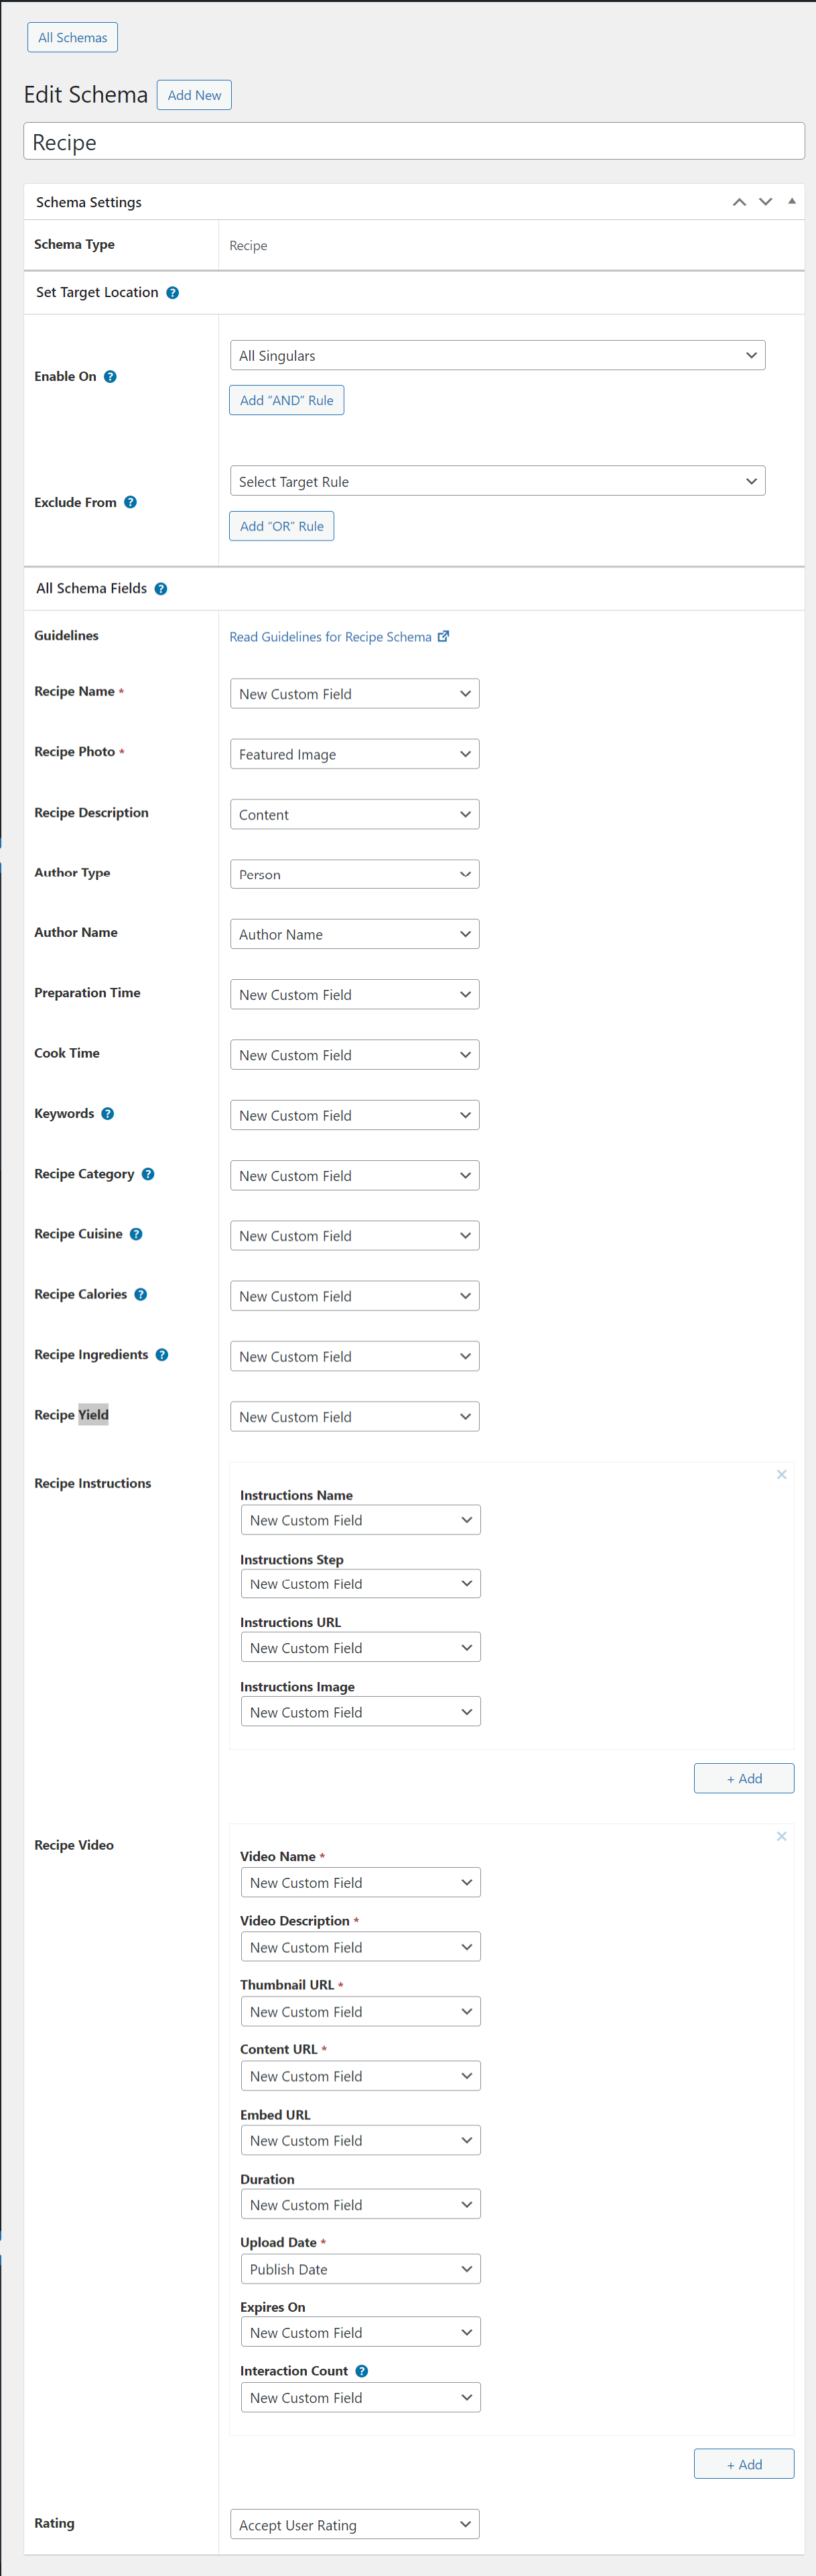Click help icon beside Set Target Location
Viewport: 816px width, 2576px height.
(x=173, y=293)
